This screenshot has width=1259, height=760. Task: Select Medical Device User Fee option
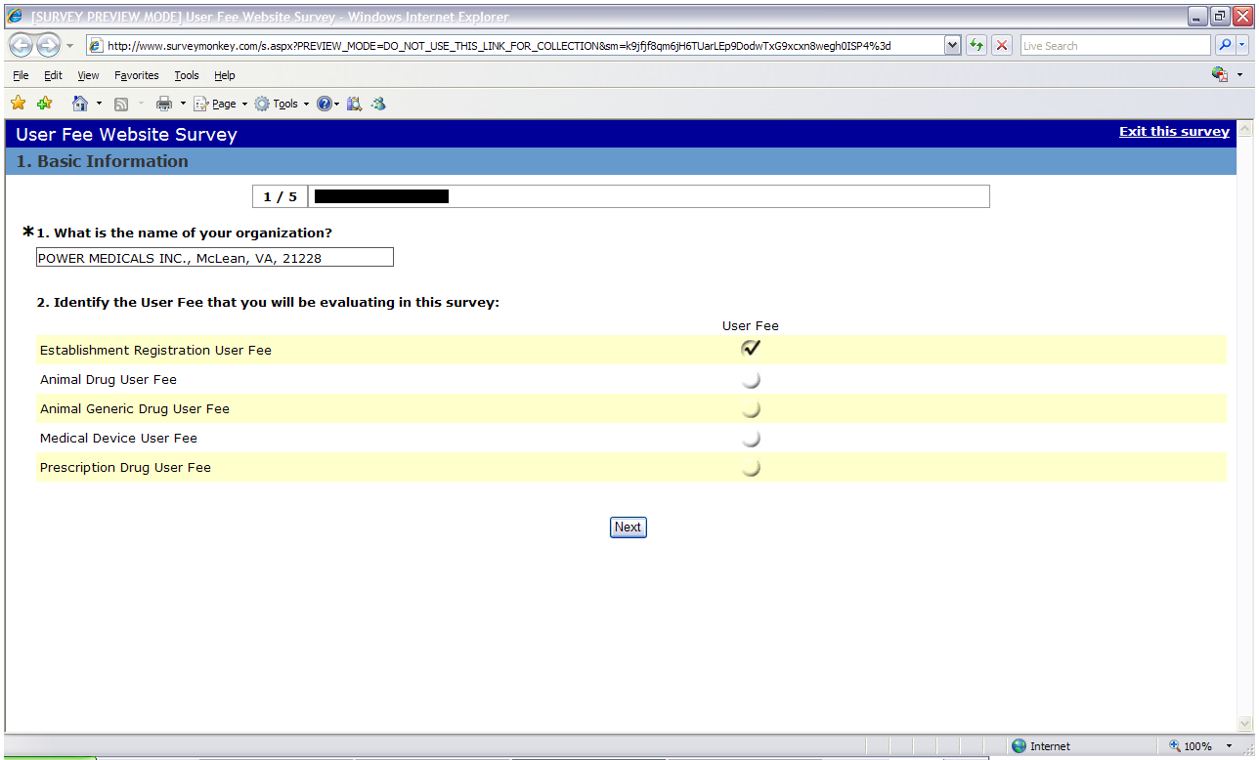[x=751, y=439]
